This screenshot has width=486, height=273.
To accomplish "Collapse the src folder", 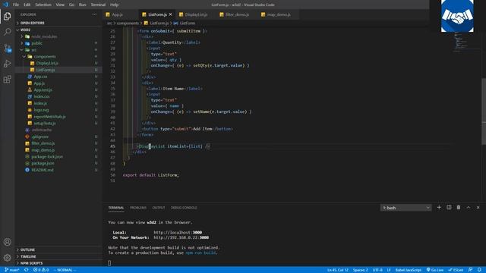I will (x=33, y=50).
